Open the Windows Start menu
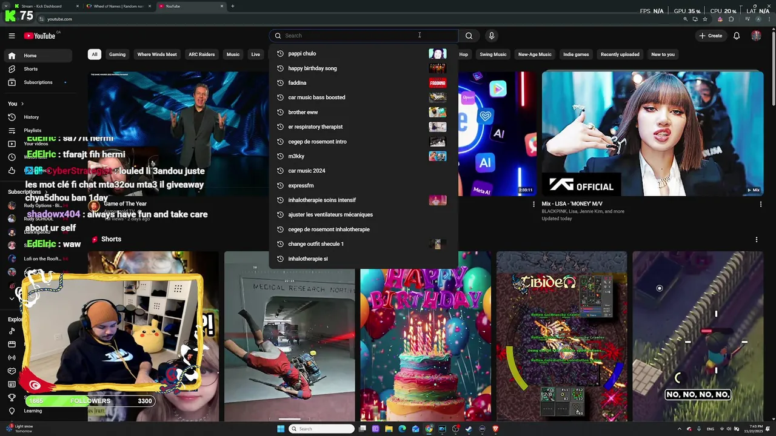 [281, 429]
